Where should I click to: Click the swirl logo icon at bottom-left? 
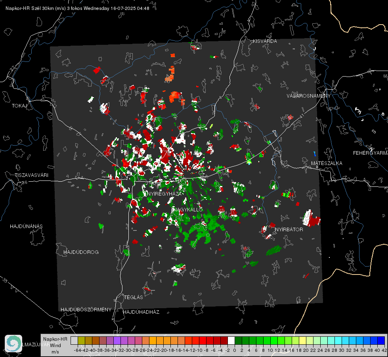13,344
